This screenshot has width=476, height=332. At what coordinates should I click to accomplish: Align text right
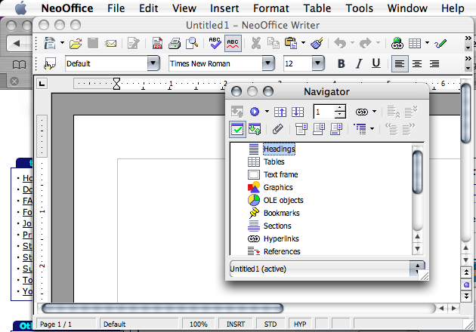[434, 63]
